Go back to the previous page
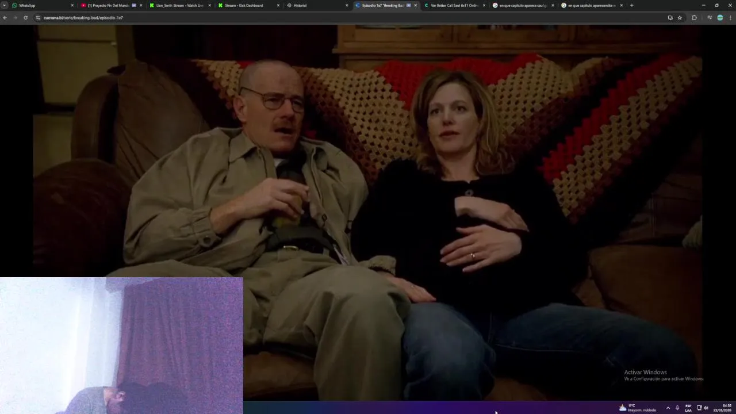This screenshot has height=414, width=736. tap(5, 18)
